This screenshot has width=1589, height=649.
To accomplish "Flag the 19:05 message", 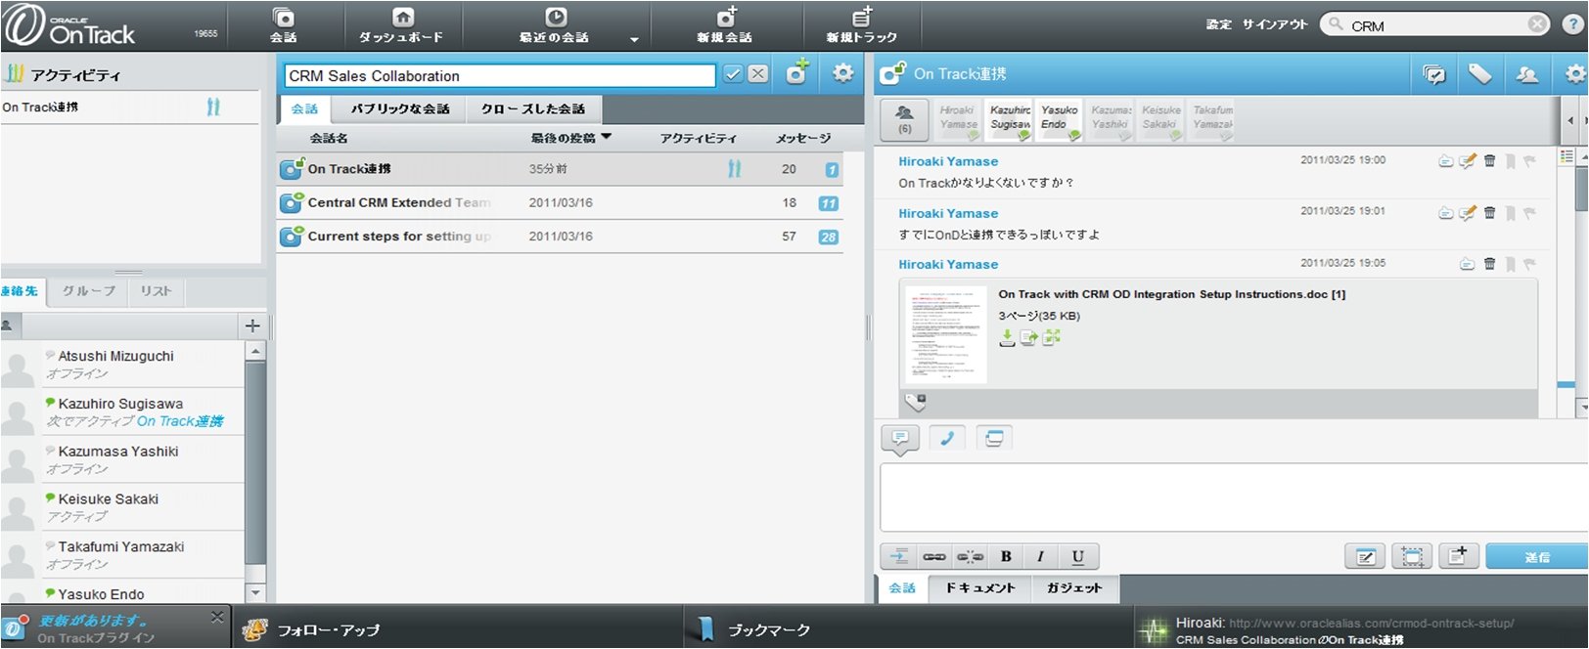I will point(1529,264).
